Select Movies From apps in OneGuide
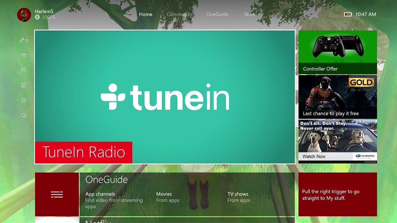Viewport: 397px width, 223px height. [168, 197]
